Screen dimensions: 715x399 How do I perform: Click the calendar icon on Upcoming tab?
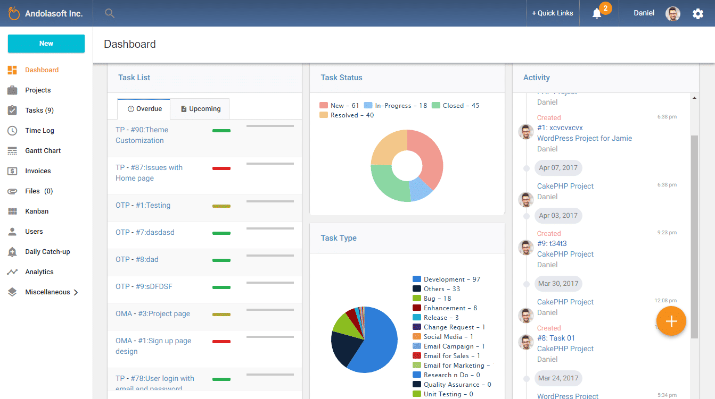click(184, 109)
